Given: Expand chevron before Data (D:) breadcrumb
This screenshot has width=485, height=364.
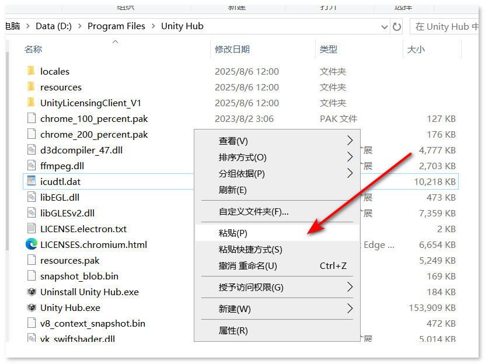Looking at the screenshot, I should pyautogui.click(x=28, y=26).
